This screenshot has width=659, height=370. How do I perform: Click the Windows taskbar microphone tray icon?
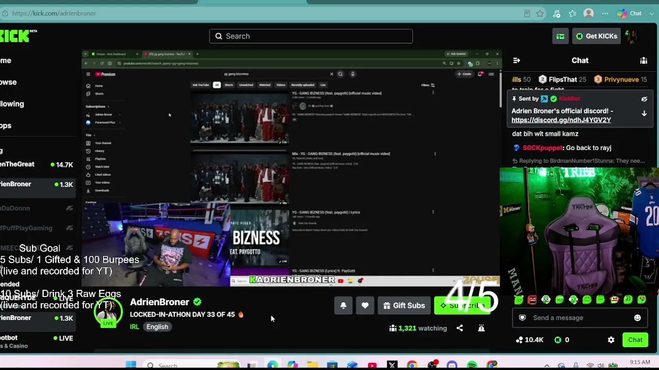coord(576,366)
